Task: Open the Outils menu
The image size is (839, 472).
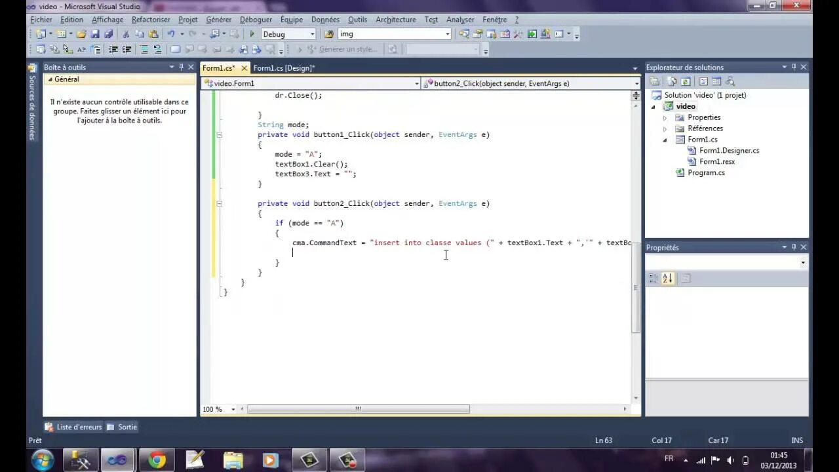Action: pyautogui.click(x=357, y=20)
